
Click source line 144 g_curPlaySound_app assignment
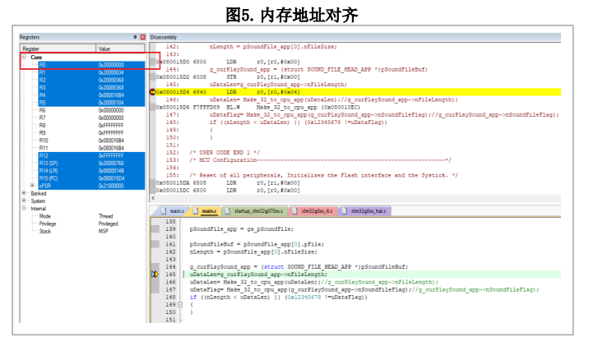point(299,267)
